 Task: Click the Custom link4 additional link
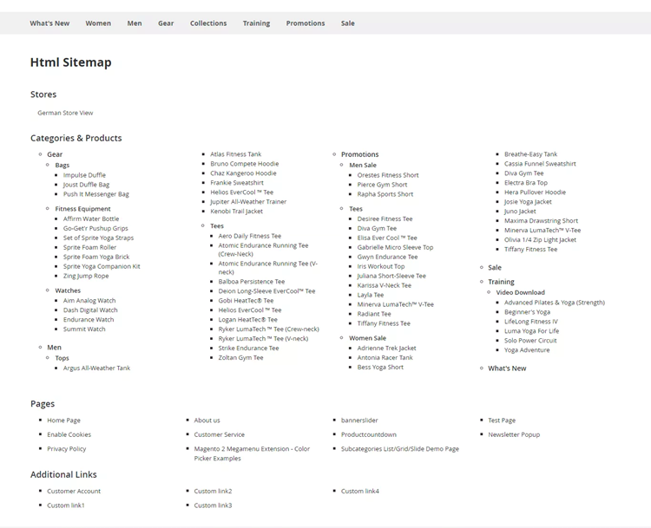pos(359,491)
